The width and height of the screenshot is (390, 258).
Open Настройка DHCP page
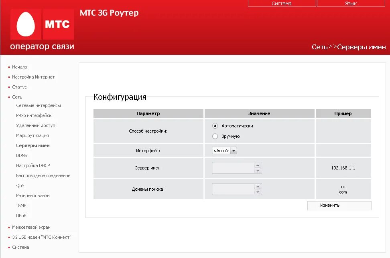click(33, 165)
